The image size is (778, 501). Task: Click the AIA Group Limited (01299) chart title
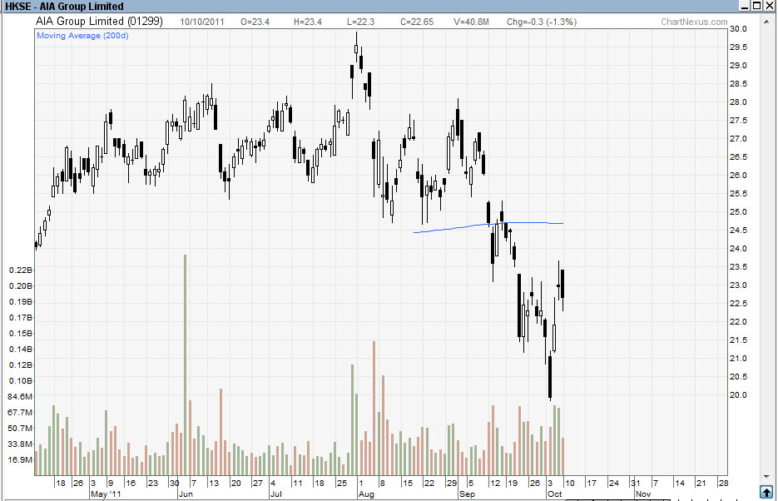click(x=99, y=22)
